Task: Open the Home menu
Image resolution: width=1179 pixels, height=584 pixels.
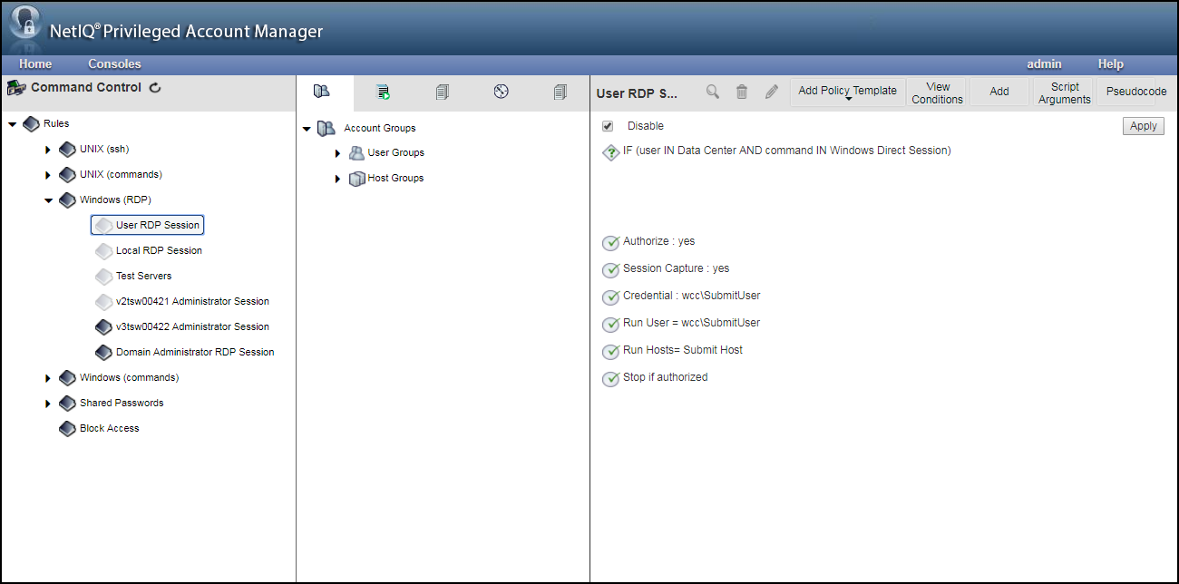Action: point(35,64)
